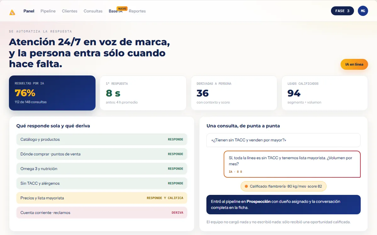Click the orange dot in the Calificado chip
This screenshot has width=377, height=235.
pyautogui.click(x=246, y=186)
